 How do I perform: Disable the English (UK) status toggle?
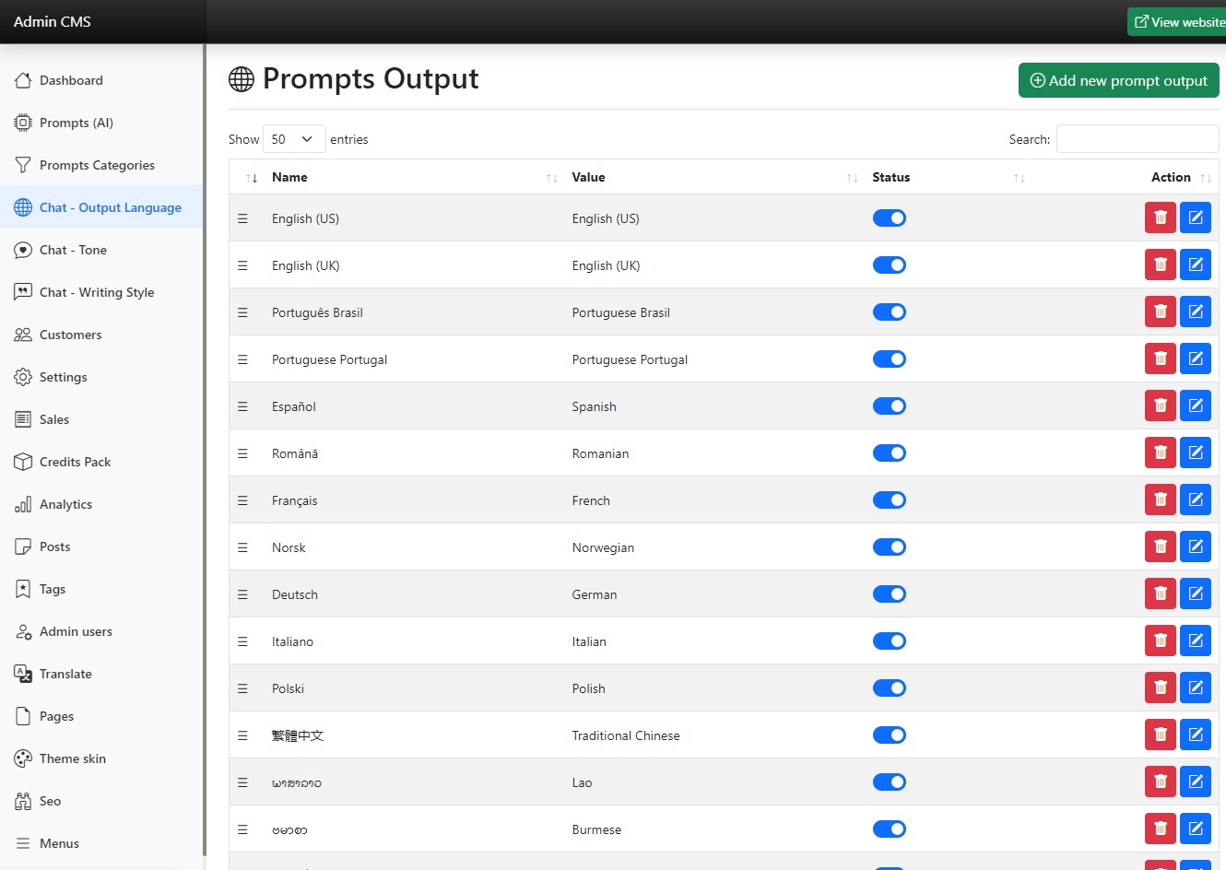(889, 265)
